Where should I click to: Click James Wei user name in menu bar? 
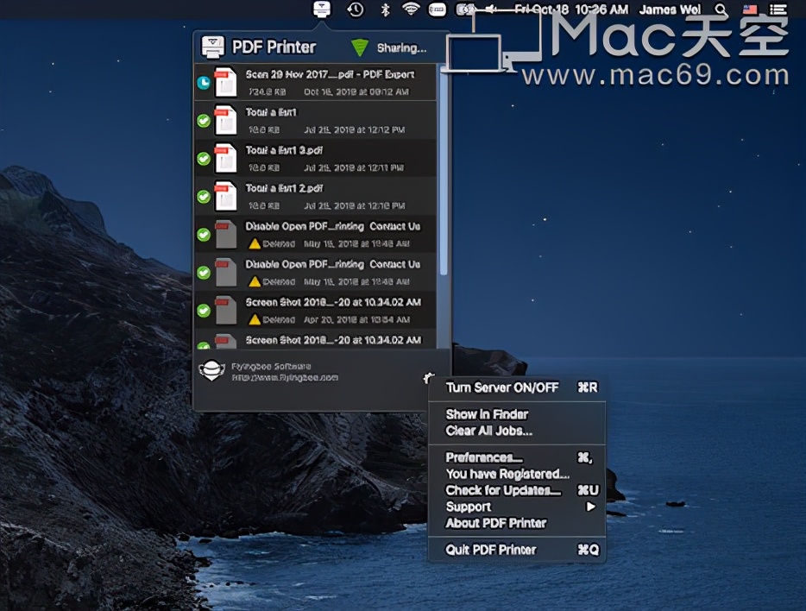(x=670, y=9)
